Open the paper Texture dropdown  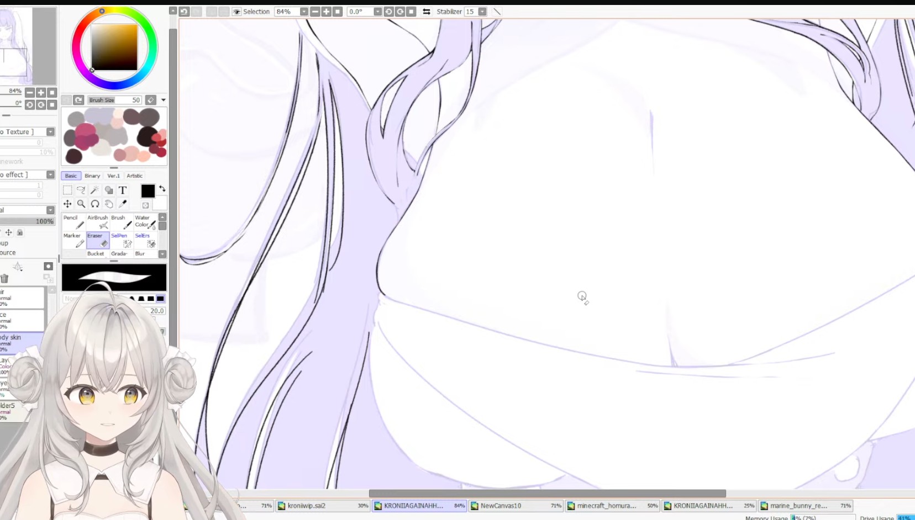(x=50, y=132)
